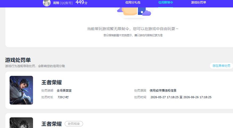Screen dimensions: 233x128
Task: Click the username 雨烟 in header
Action: [x=56, y=3]
